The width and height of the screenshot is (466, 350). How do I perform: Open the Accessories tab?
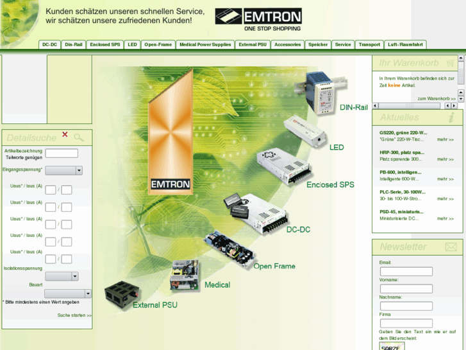[287, 45]
